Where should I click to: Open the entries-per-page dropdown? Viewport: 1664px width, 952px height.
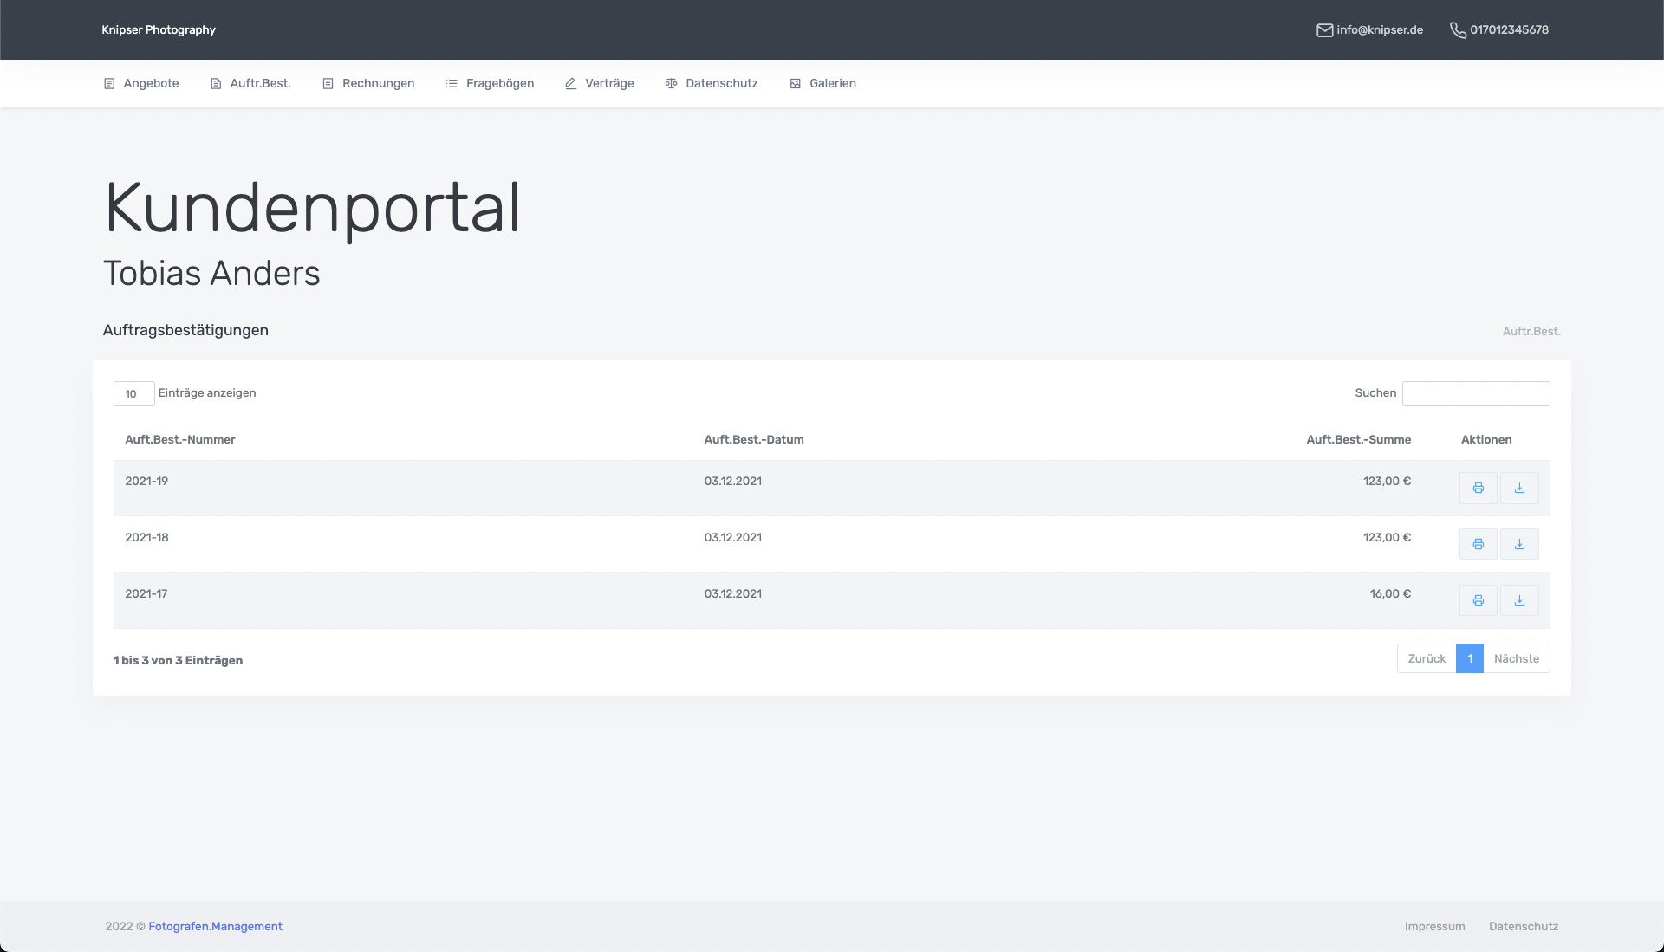(x=133, y=393)
